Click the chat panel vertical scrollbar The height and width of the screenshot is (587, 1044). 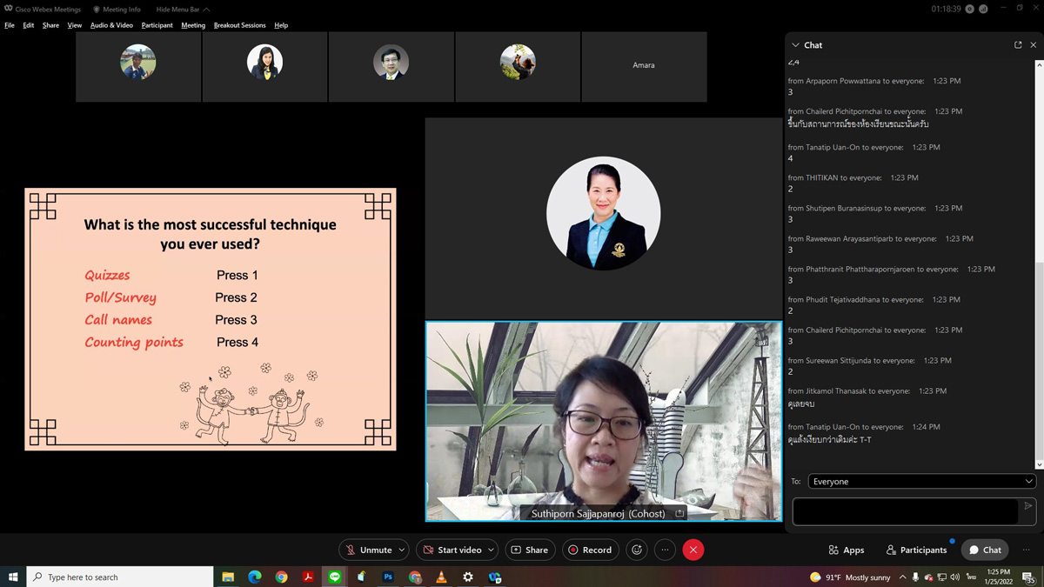point(1039,348)
